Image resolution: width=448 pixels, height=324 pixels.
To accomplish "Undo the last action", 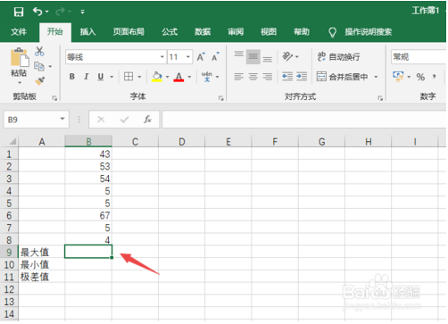I will pos(37,12).
